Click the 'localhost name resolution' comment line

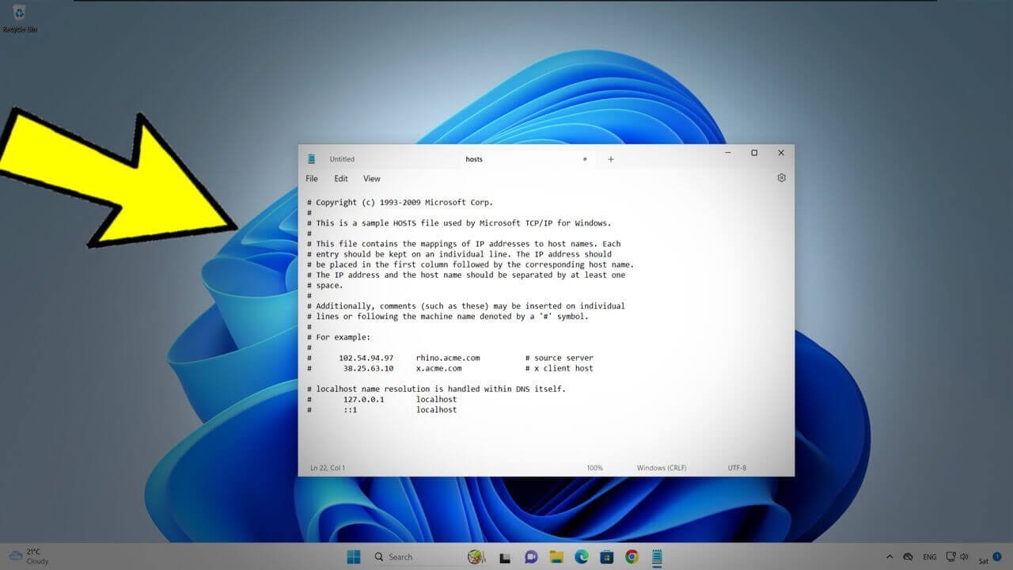pyautogui.click(x=437, y=389)
